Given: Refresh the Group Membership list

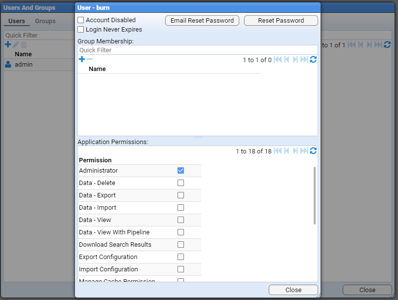Looking at the screenshot, I should click(x=313, y=60).
